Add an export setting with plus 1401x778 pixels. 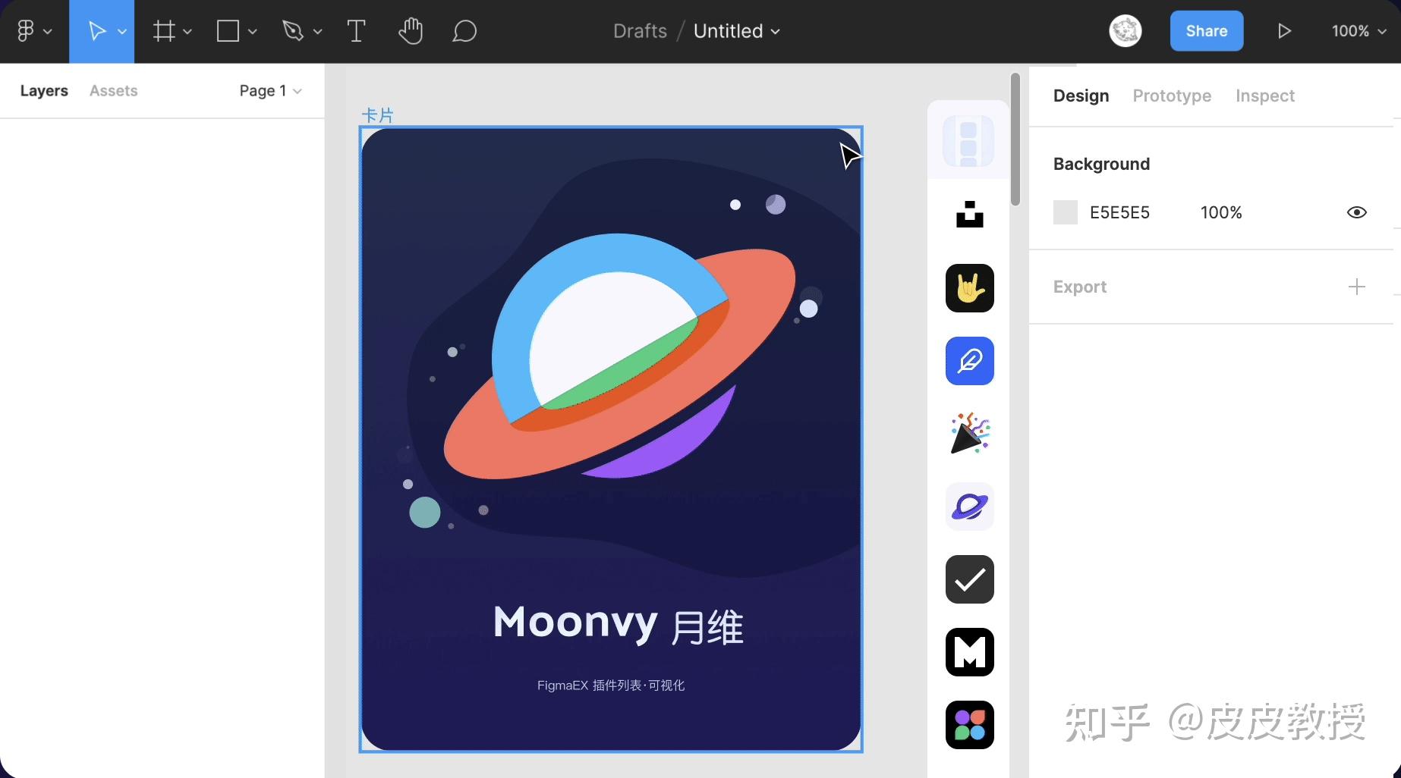coord(1357,287)
